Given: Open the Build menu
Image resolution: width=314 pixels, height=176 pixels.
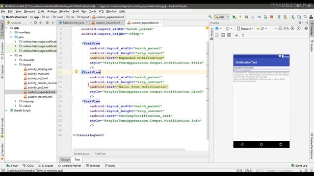Looking at the screenshot, I should (x=76, y=11).
